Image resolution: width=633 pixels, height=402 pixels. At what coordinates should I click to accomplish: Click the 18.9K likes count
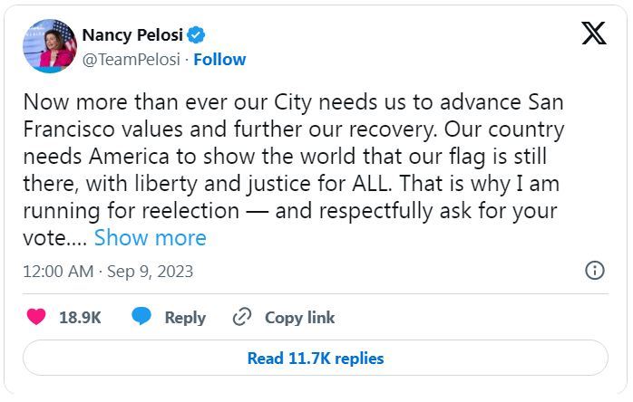(x=80, y=318)
